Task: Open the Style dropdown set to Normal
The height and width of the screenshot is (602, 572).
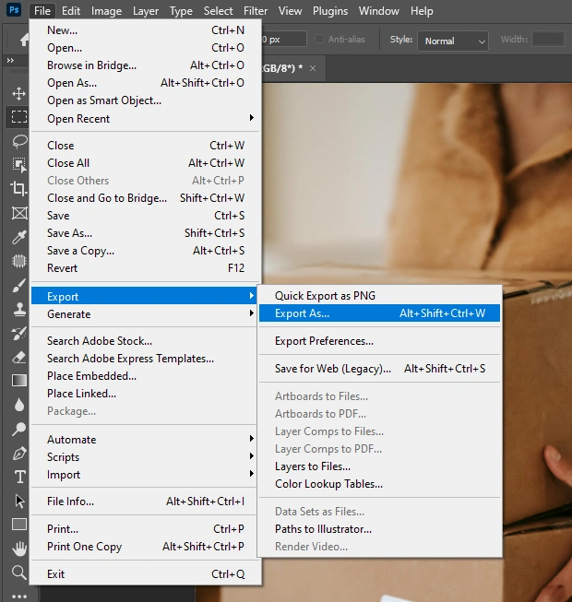Action: tap(453, 41)
